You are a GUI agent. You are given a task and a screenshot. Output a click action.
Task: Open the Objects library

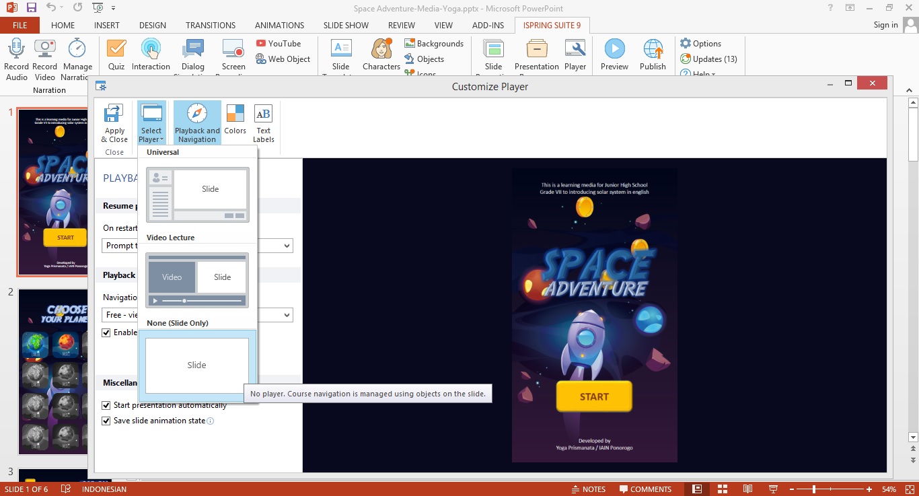pyautogui.click(x=424, y=59)
